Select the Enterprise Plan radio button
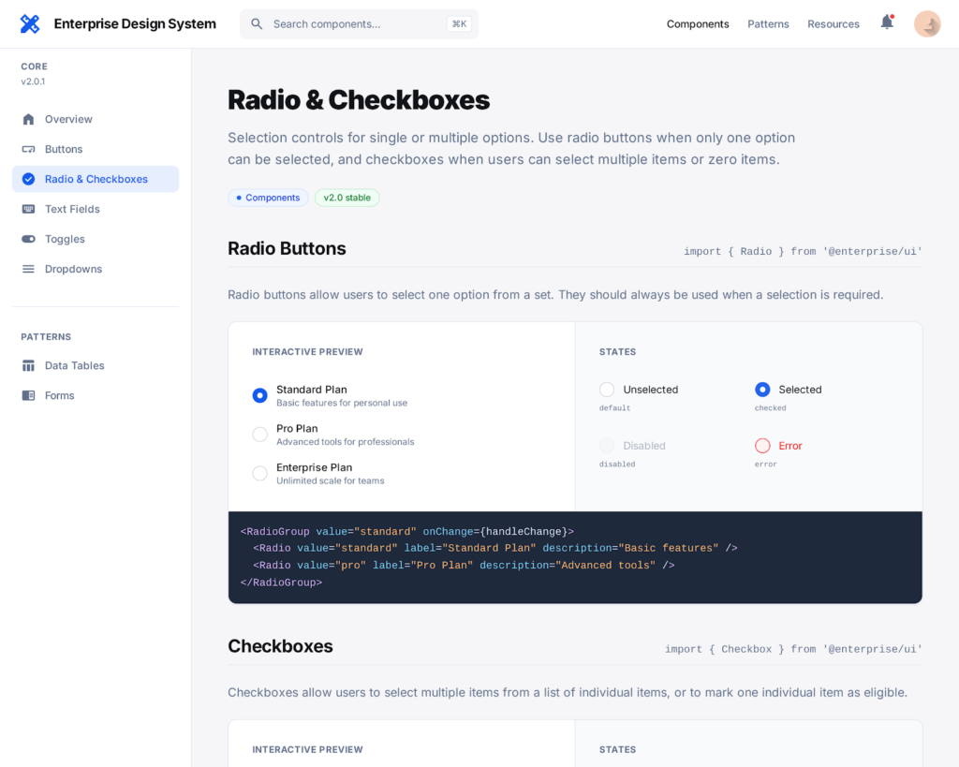 260,474
